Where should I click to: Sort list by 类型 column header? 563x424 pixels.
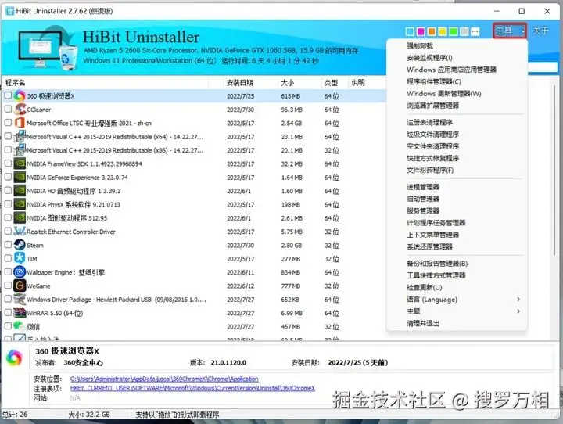pyautogui.click(x=331, y=83)
